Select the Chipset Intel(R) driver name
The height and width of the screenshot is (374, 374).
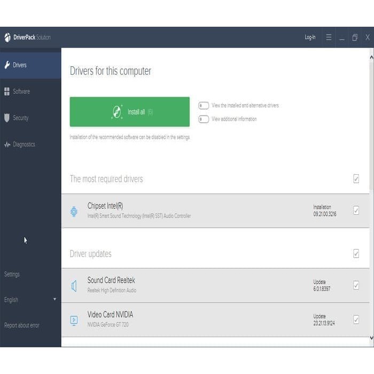pos(105,206)
